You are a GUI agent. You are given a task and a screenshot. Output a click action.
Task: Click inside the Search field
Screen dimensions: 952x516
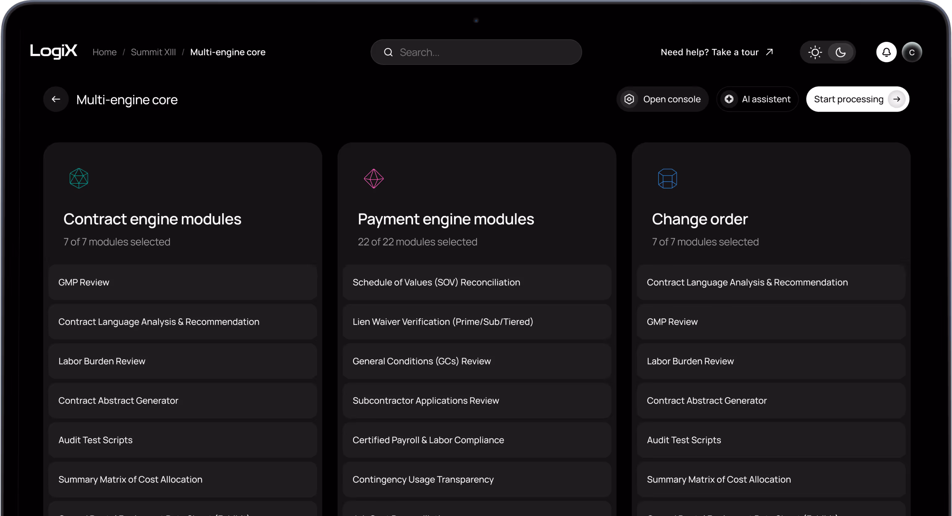point(476,52)
